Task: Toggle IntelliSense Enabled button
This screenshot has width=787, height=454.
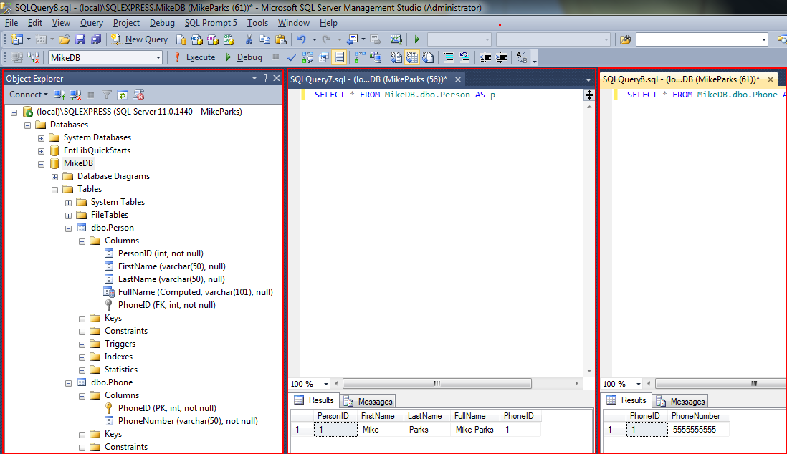Action: pyautogui.click(x=339, y=57)
